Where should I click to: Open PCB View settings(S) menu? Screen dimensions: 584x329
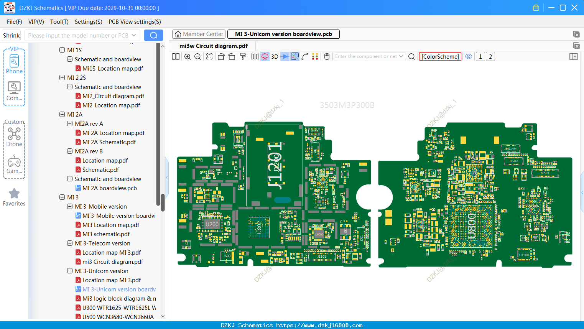pos(135,22)
